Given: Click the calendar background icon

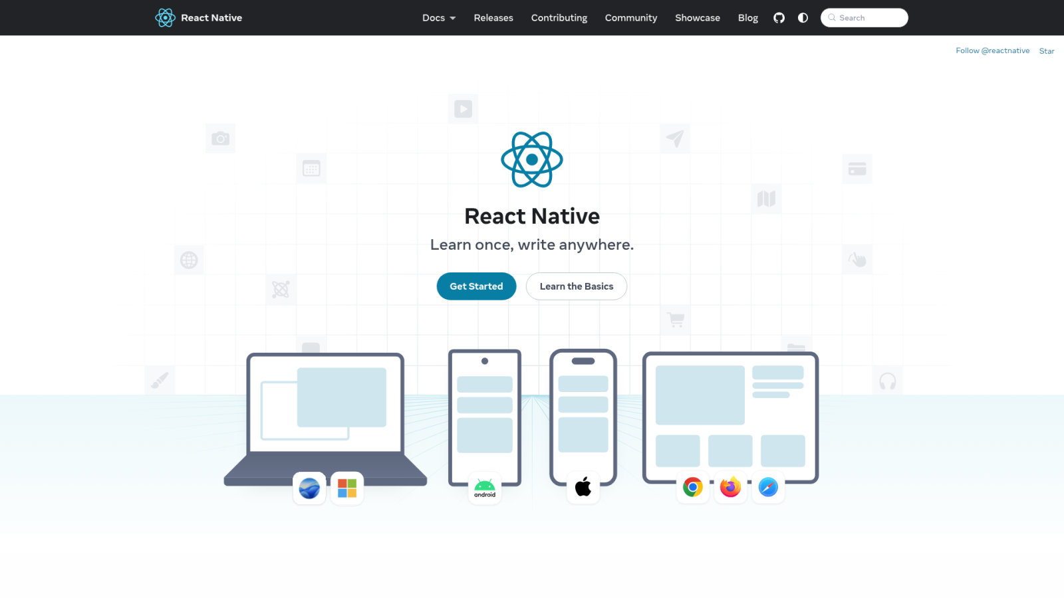Looking at the screenshot, I should pos(311,169).
